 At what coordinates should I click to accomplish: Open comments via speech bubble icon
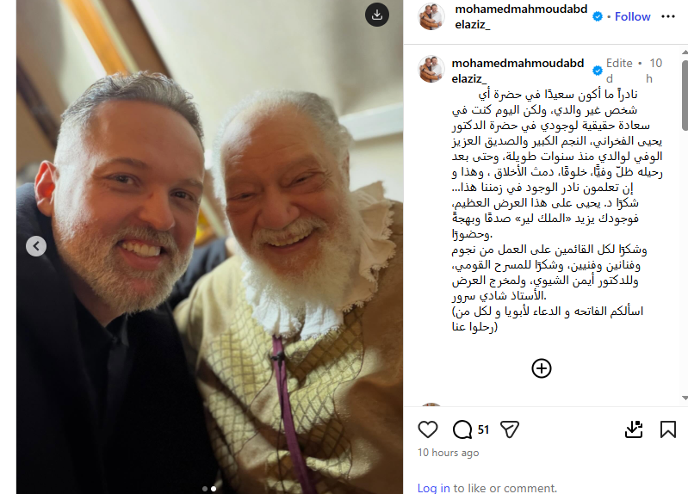point(462,429)
